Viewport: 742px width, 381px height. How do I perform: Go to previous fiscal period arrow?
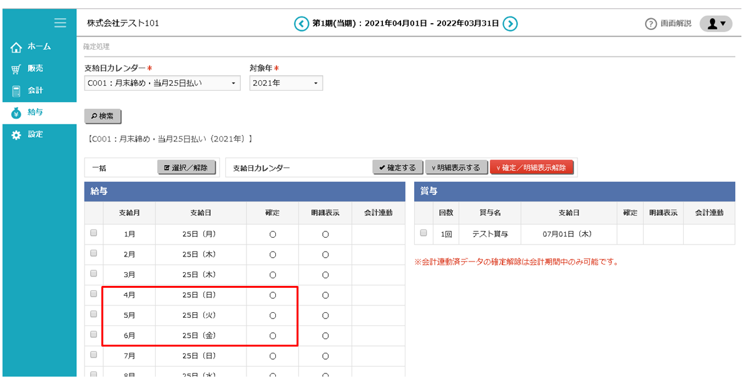pyautogui.click(x=302, y=24)
